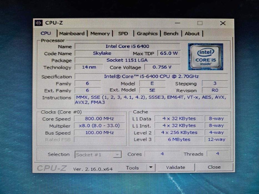Click the CPU-Z title bar app icon

(x=39, y=23)
